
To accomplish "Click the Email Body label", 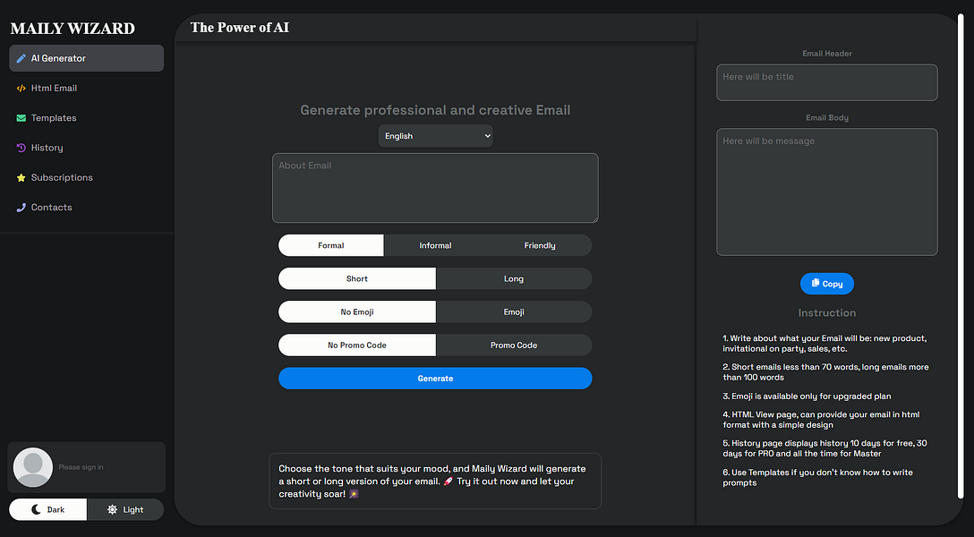I will 827,117.
